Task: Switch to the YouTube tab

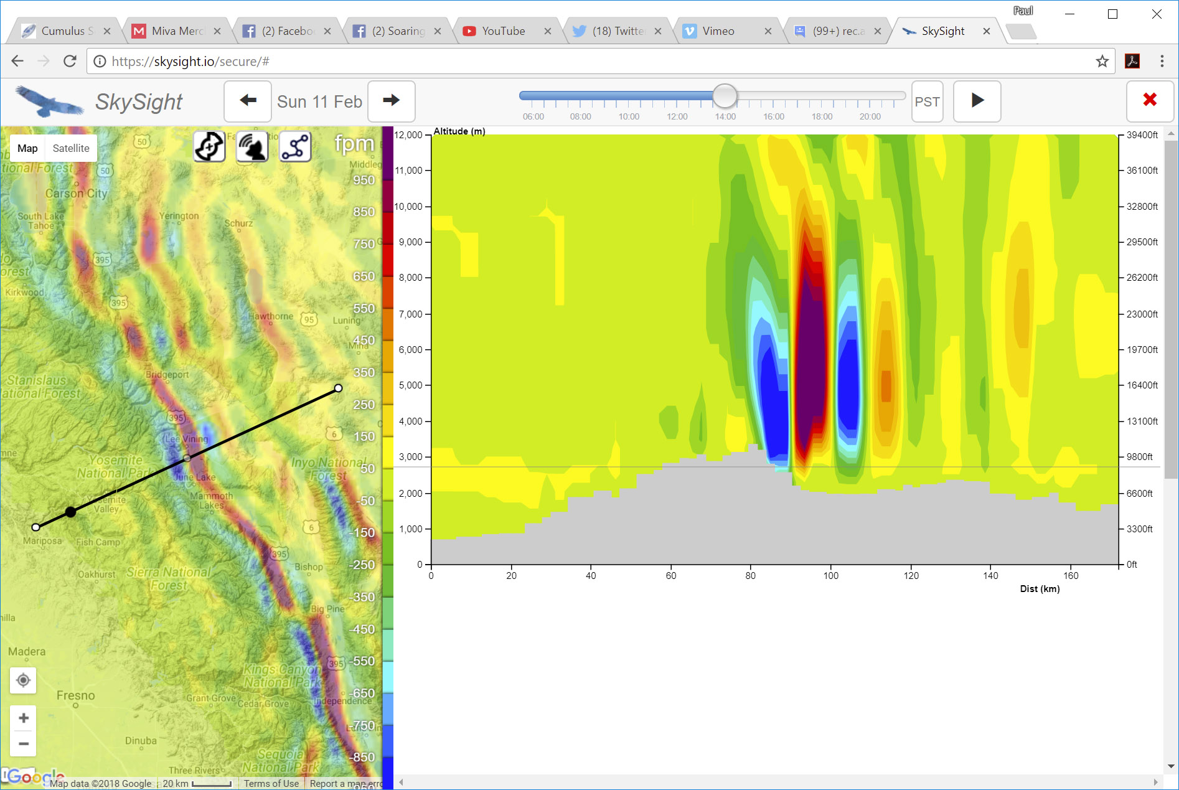Action: pyautogui.click(x=503, y=31)
